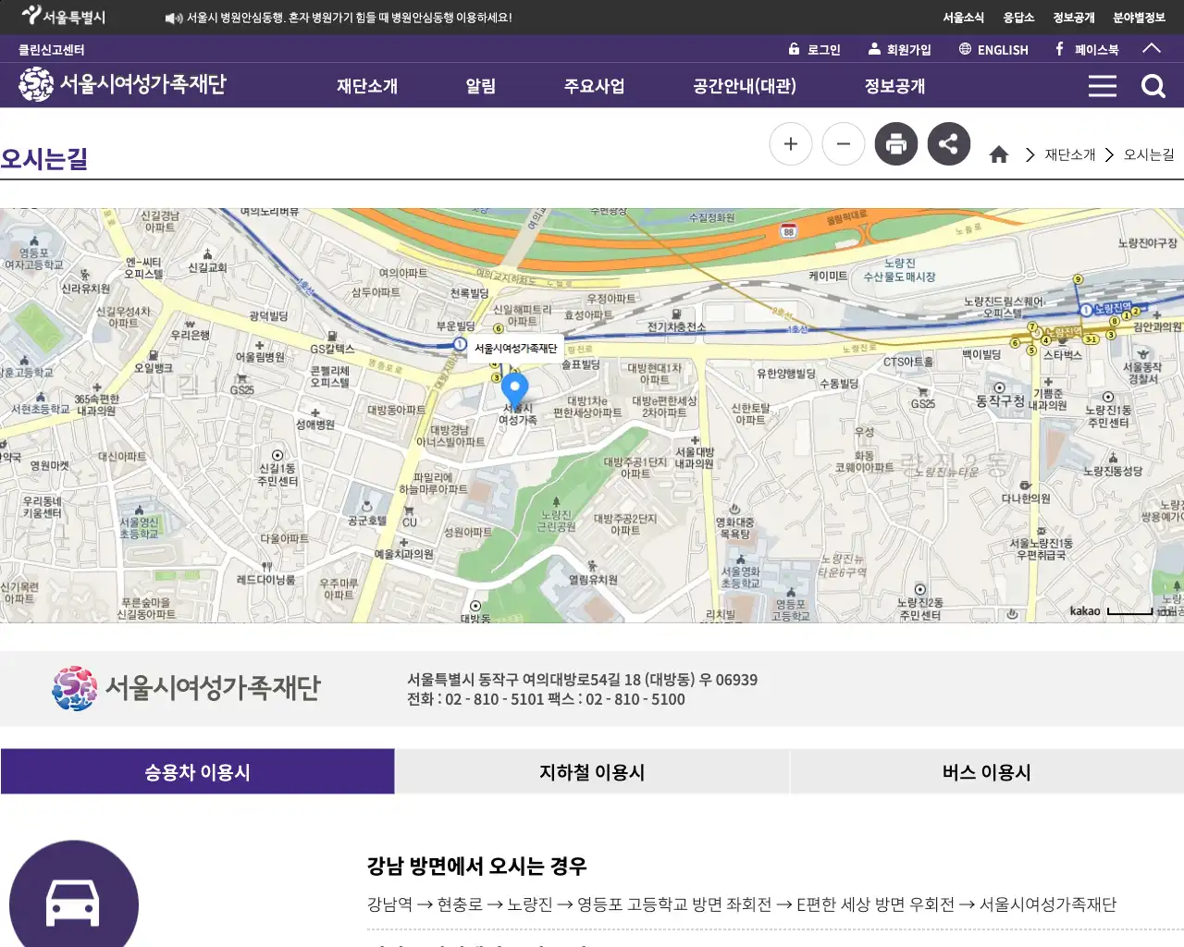Zoom in on the map with the plus control
The width and height of the screenshot is (1184, 947).
(x=791, y=143)
